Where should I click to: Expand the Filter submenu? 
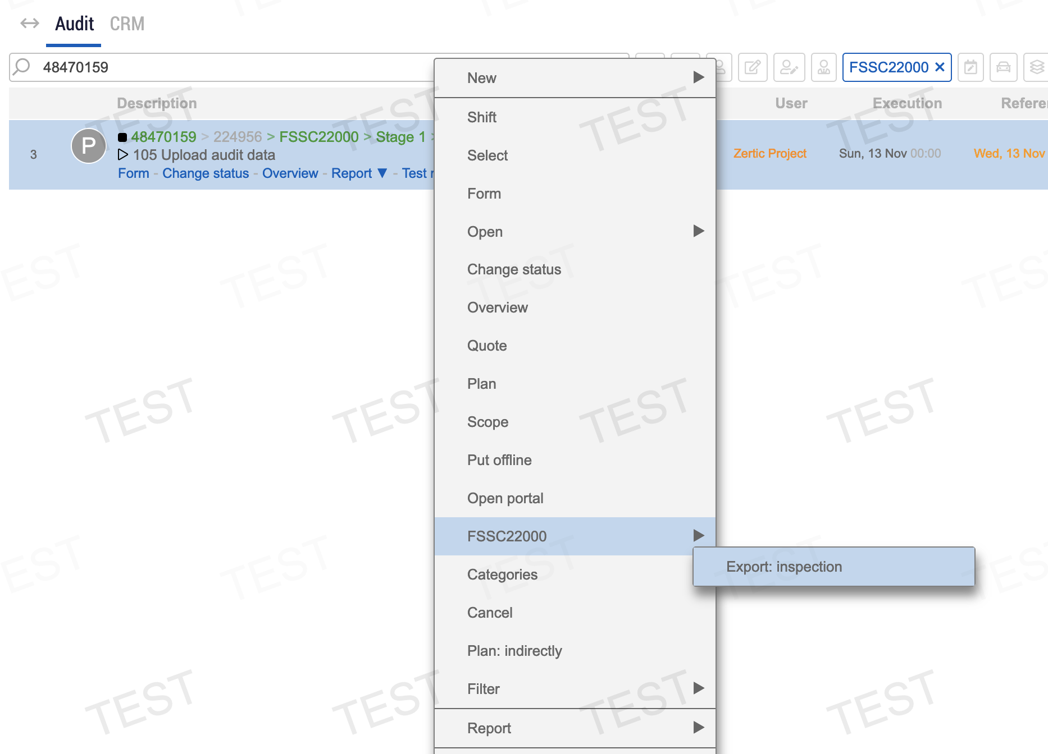[698, 688]
